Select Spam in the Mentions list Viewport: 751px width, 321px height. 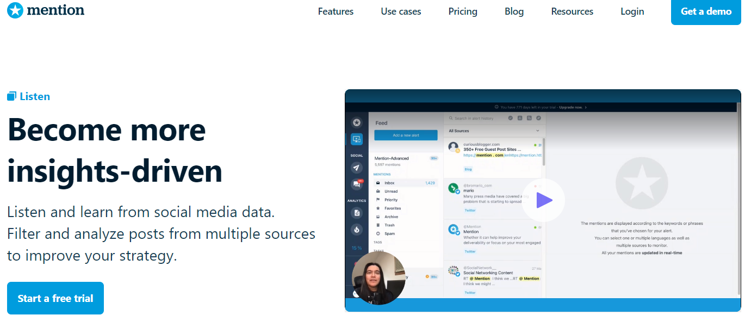coord(405,233)
